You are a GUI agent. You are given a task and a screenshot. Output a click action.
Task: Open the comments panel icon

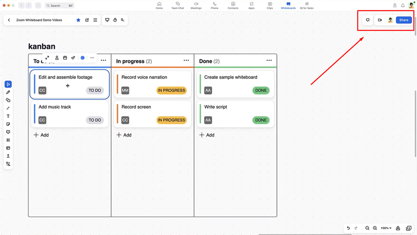pos(367,20)
